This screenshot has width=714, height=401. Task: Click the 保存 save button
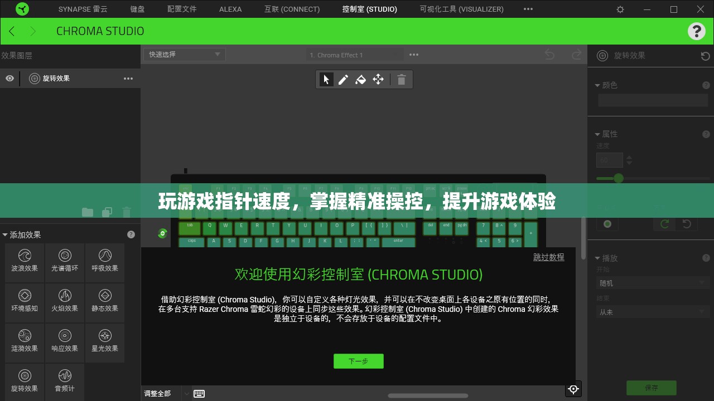tap(652, 388)
